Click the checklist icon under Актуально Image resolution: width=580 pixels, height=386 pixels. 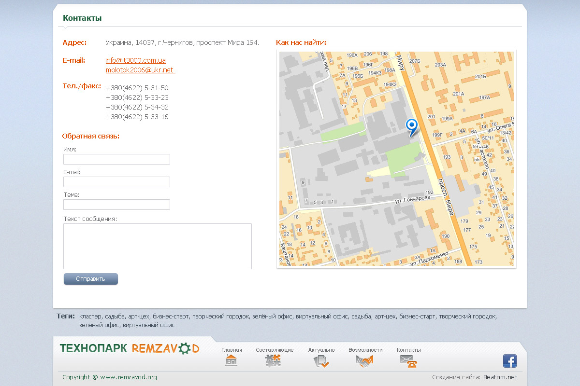pyautogui.click(x=321, y=361)
